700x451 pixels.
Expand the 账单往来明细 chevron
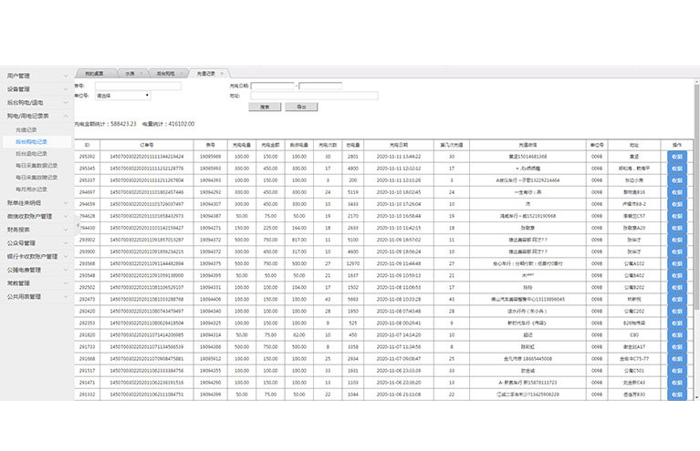[x=66, y=203]
